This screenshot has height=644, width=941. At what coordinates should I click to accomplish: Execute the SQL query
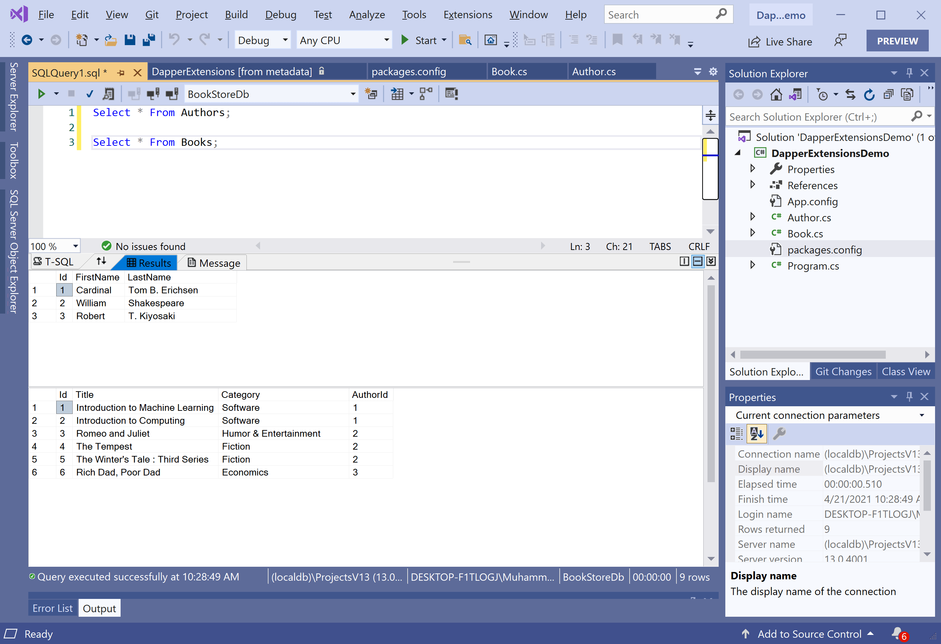[42, 94]
